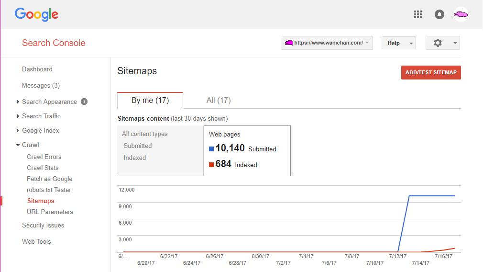Select the Web pages content panel

tap(247, 150)
